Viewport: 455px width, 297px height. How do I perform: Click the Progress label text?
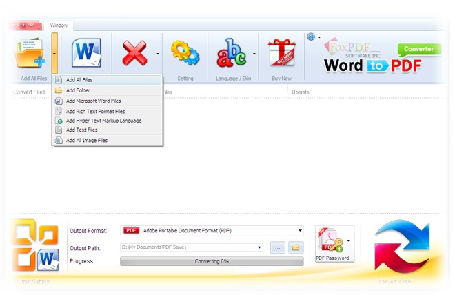[x=82, y=261]
